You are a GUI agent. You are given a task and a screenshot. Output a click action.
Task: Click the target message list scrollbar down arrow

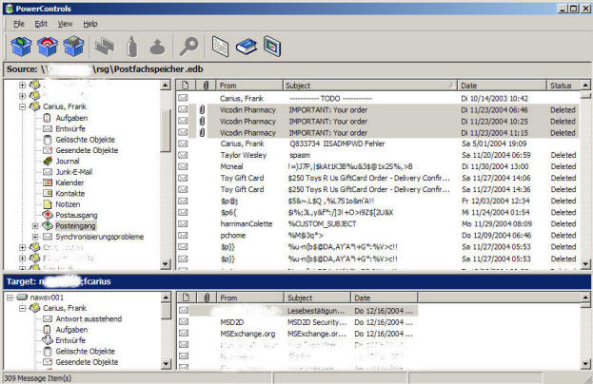pyautogui.click(x=585, y=364)
